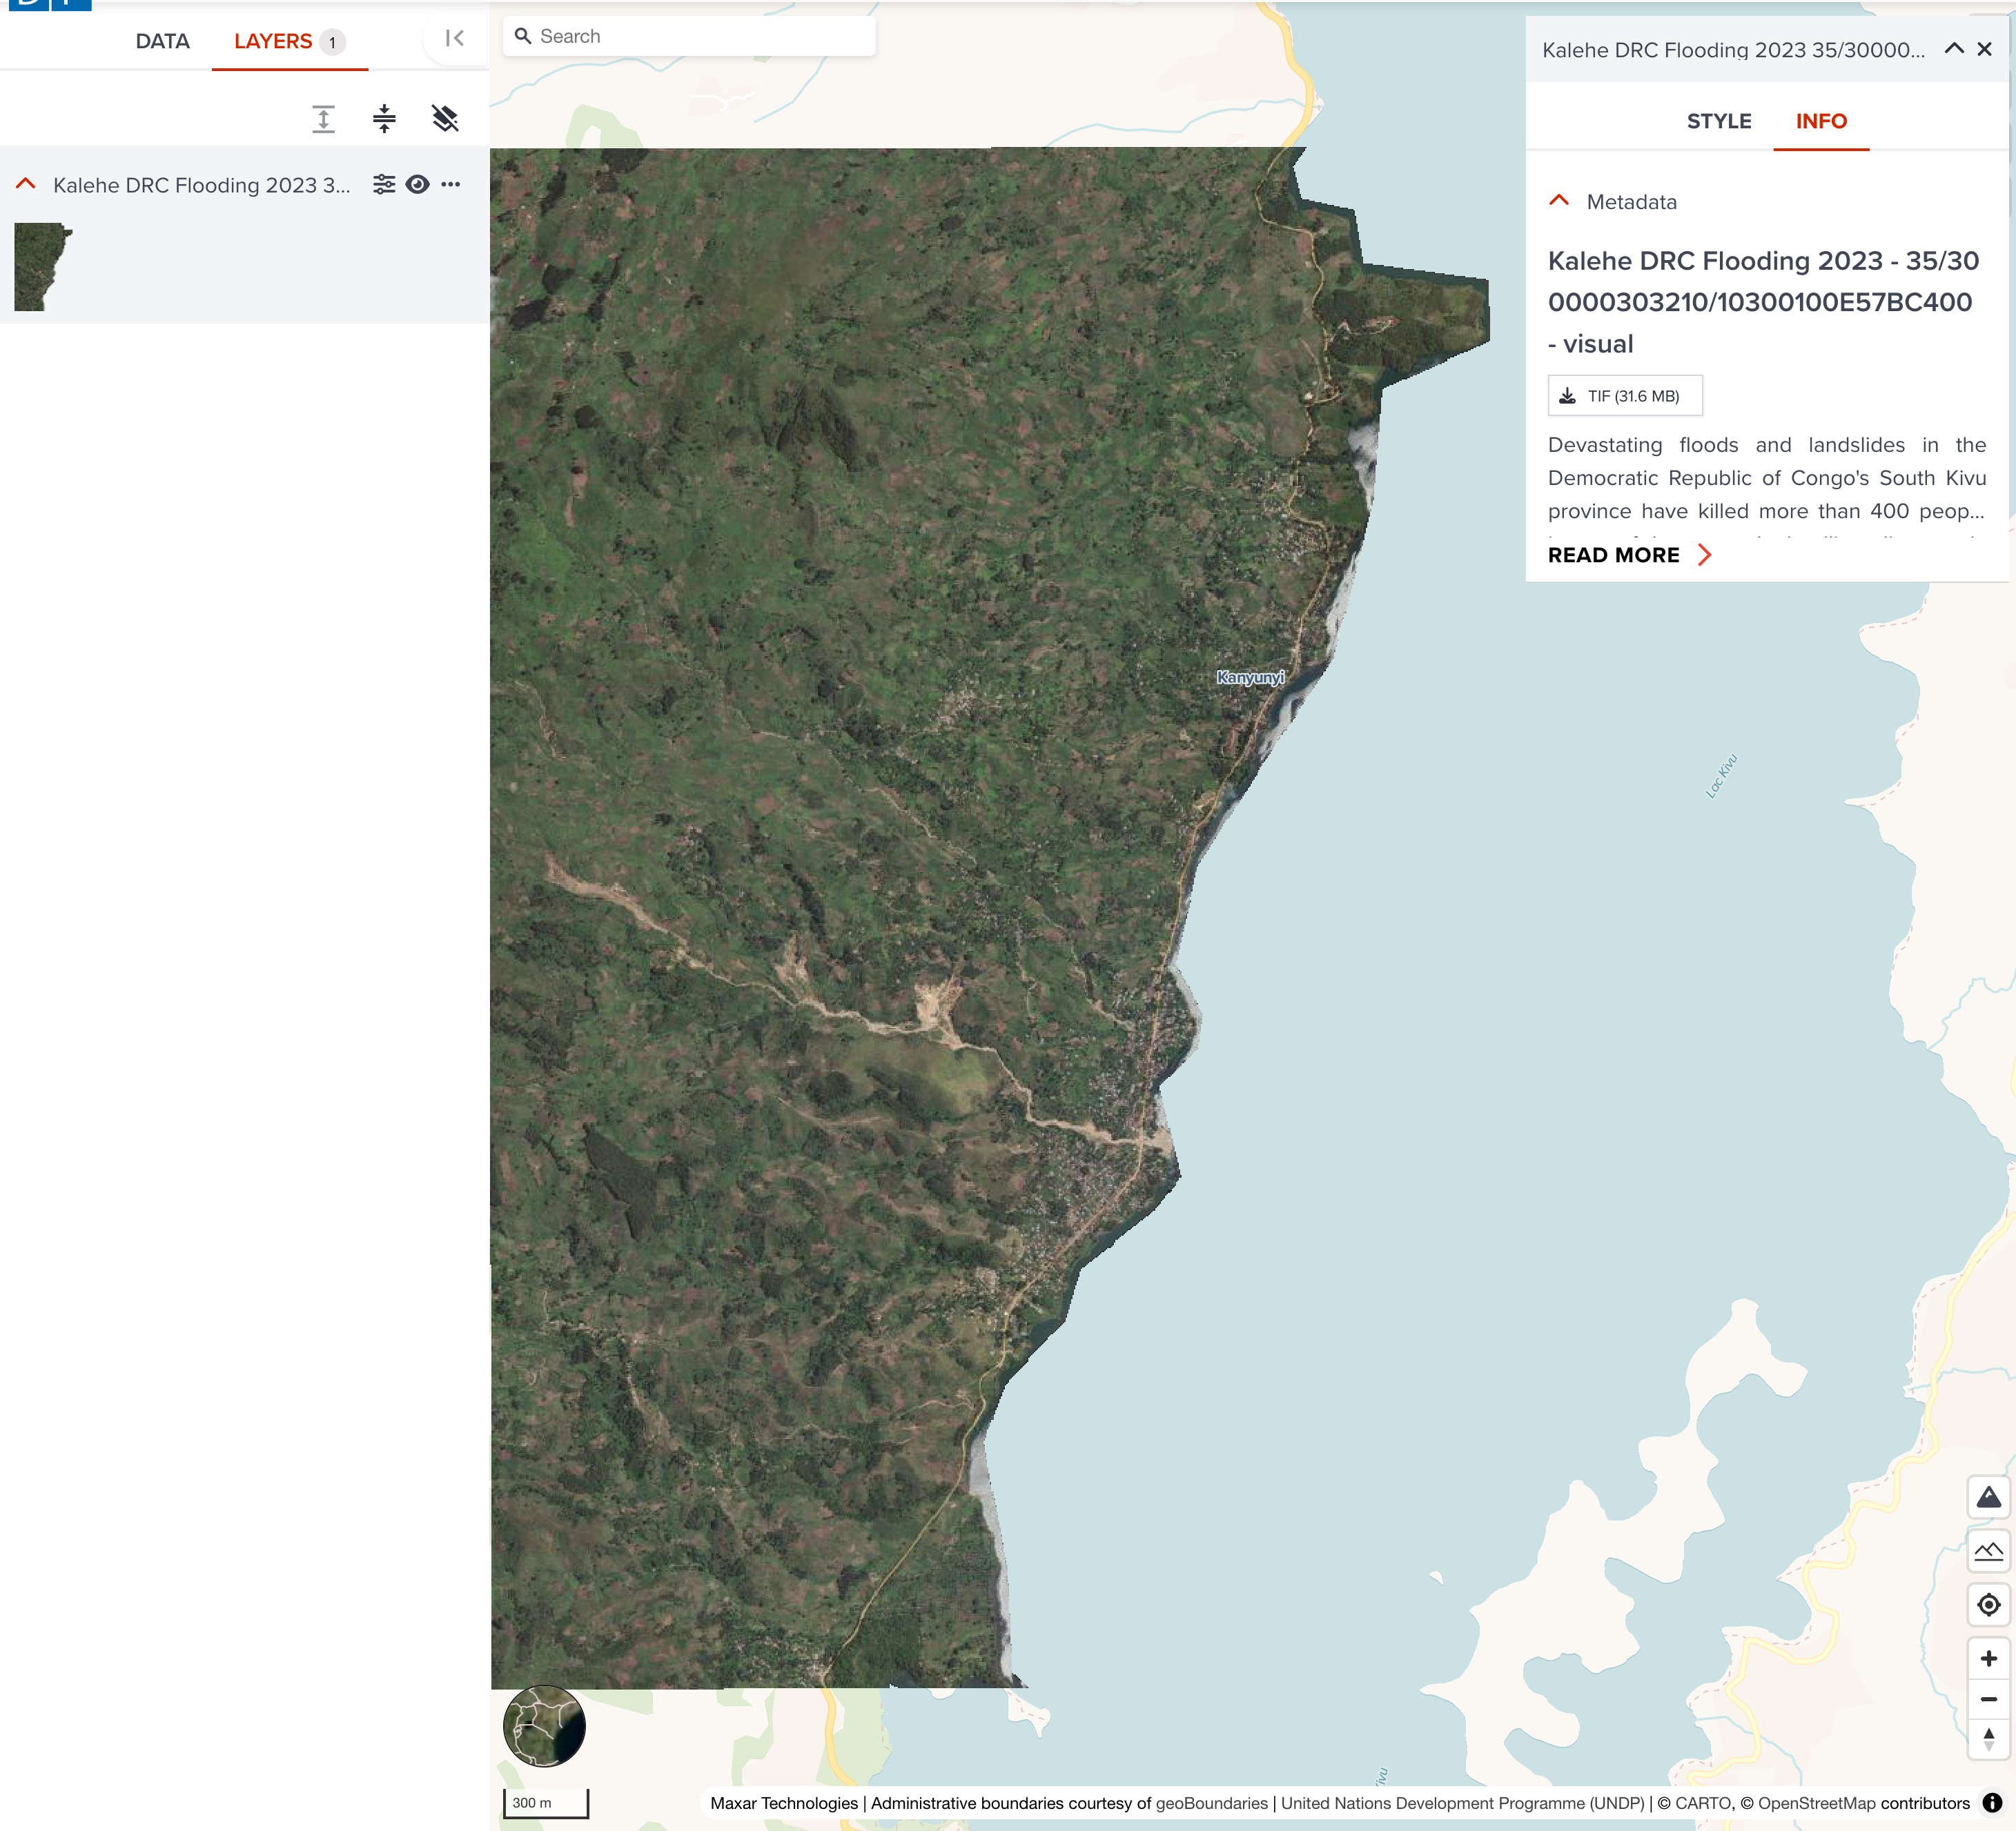Toggle hide-all-layers icon above layer list
This screenshot has height=1831, width=2016.
tap(444, 118)
